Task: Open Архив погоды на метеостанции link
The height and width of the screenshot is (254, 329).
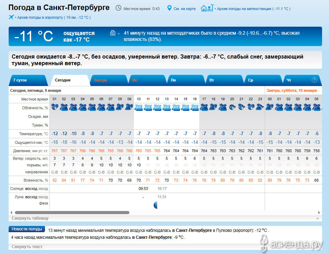Action: point(253,9)
